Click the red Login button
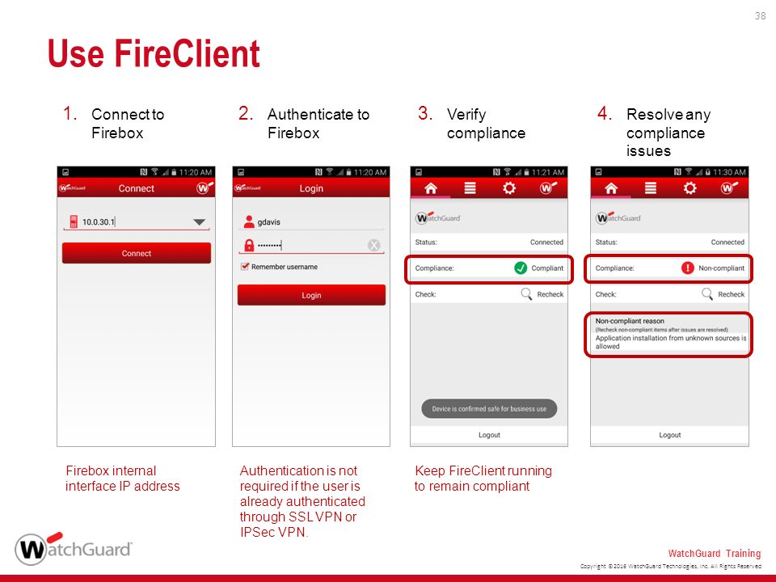The height and width of the screenshot is (582, 776). (x=311, y=295)
